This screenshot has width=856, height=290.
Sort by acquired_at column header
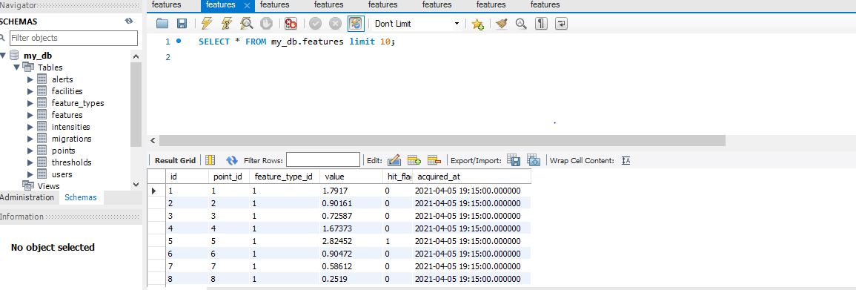(471, 177)
